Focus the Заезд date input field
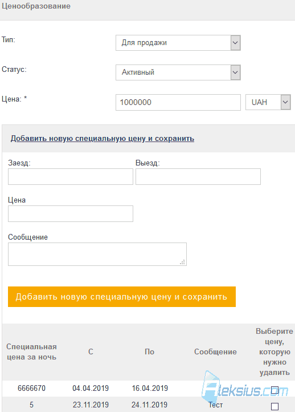 coord(71,176)
